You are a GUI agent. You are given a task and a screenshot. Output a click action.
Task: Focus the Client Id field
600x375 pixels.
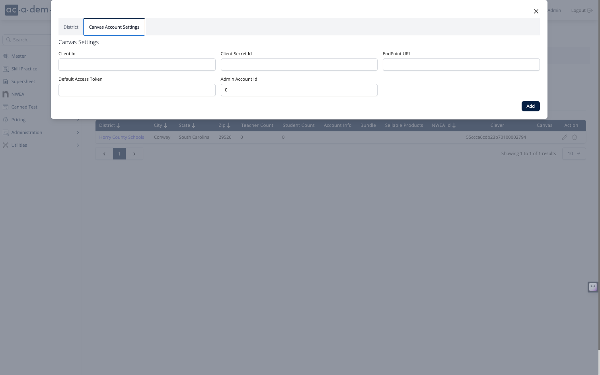[137, 65]
